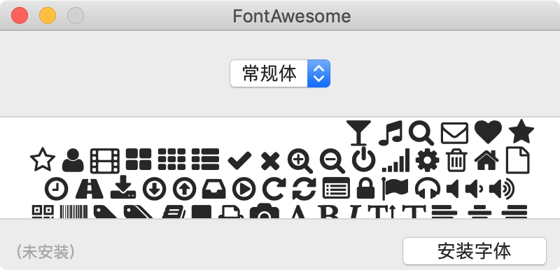Screen dimensions: 560x270
Task: Select the heart glyph
Action: 488,132
